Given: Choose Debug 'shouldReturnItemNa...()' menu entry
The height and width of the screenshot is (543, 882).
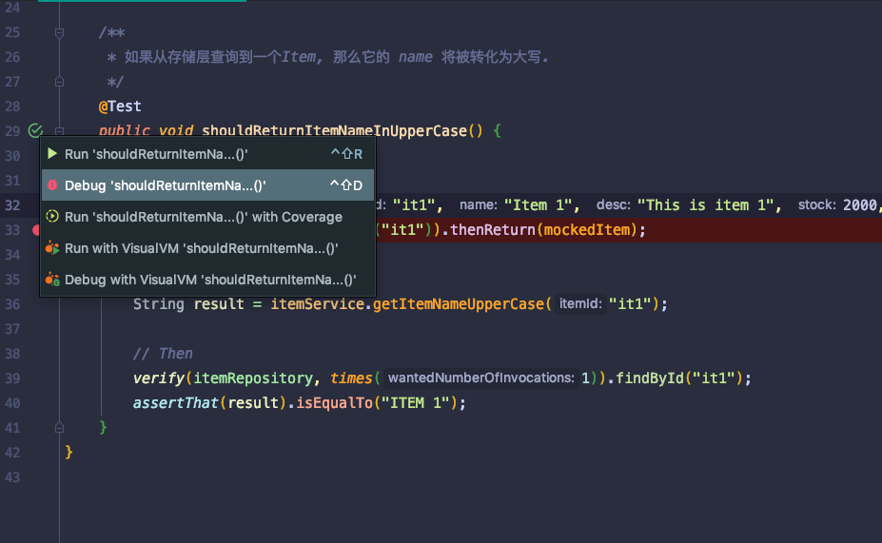Looking at the screenshot, I should pyautogui.click(x=207, y=184).
